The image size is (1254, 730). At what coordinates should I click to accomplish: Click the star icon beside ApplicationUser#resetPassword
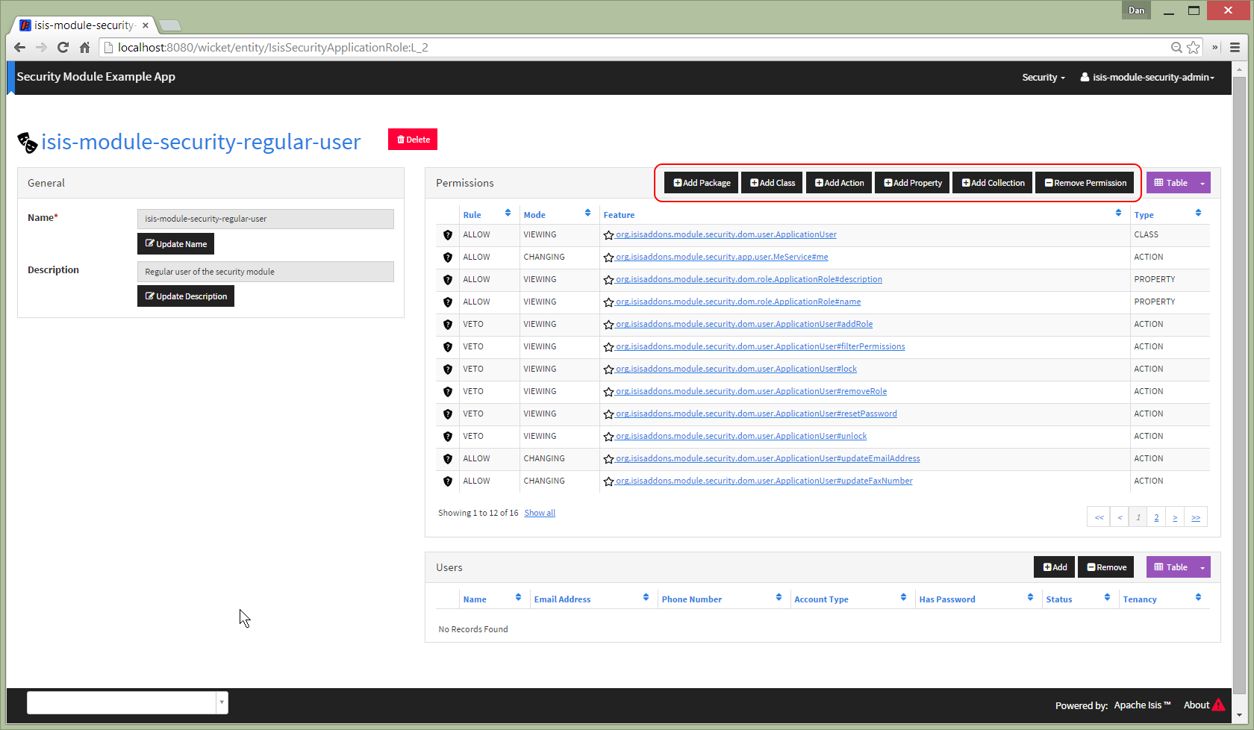pyautogui.click(x=609, y=414)
